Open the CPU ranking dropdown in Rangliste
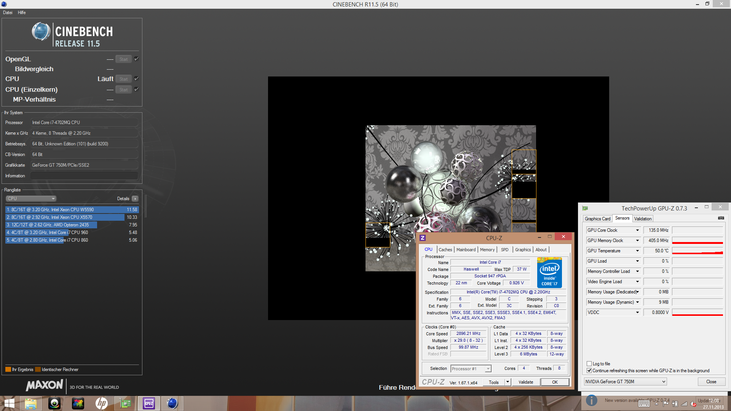The image size is (731, 411). coord(31,199)
